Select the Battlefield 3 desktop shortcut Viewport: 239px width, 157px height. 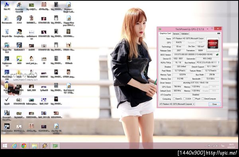19,47
